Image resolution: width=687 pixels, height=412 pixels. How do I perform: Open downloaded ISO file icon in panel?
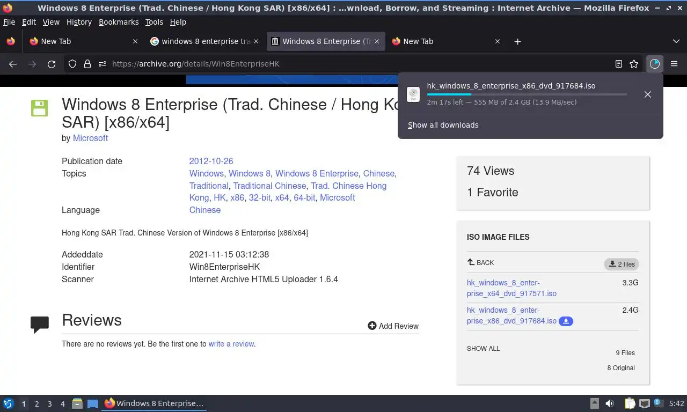pos(413,94)
